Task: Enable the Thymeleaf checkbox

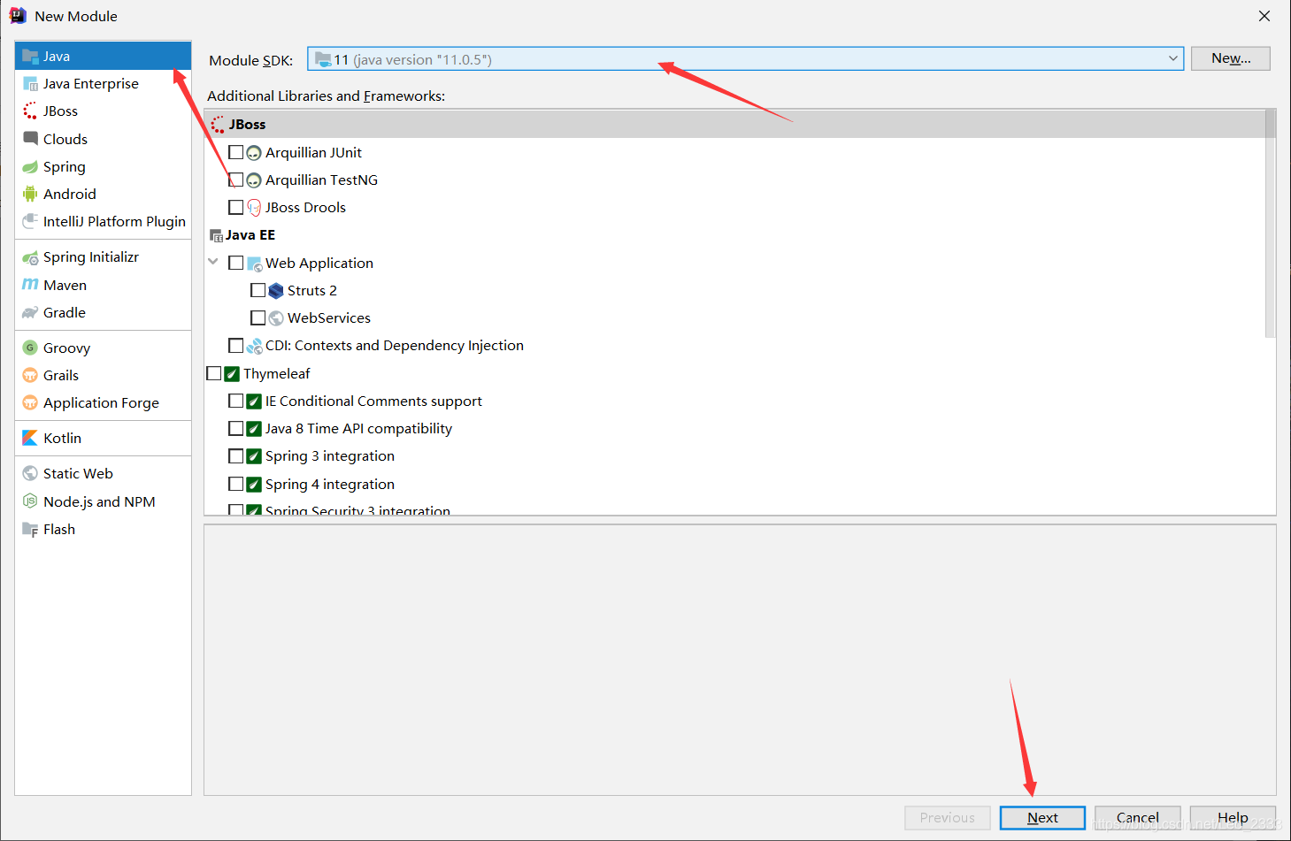Action: pos(213,373)
